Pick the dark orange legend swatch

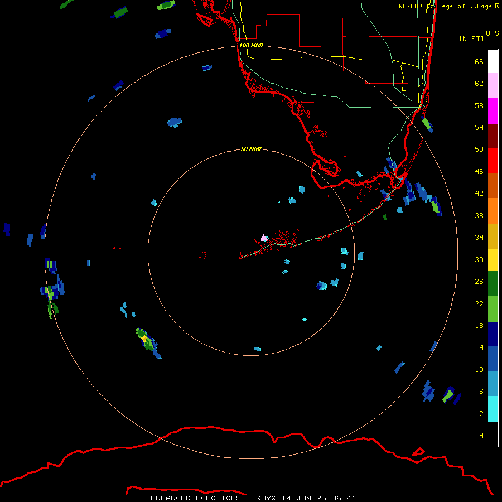pyautogui.click(x=493, y=185)
